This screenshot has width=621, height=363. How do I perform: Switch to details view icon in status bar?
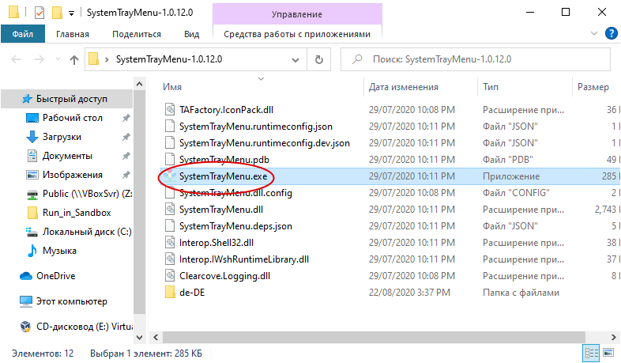coord(592,351)
